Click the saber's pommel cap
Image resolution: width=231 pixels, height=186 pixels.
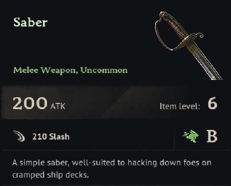click(164, 15)
